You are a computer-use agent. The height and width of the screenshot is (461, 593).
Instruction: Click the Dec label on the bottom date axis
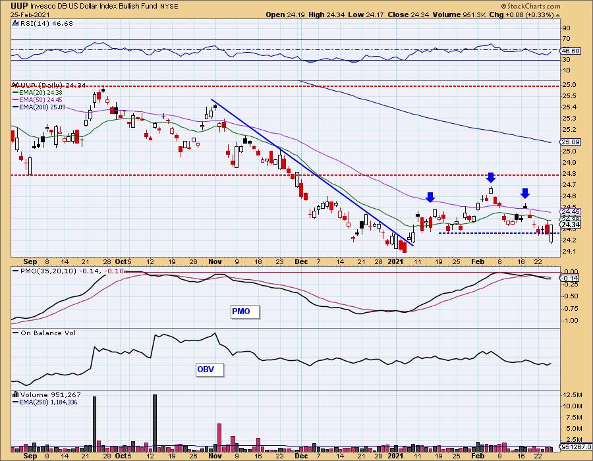point(301,456)
